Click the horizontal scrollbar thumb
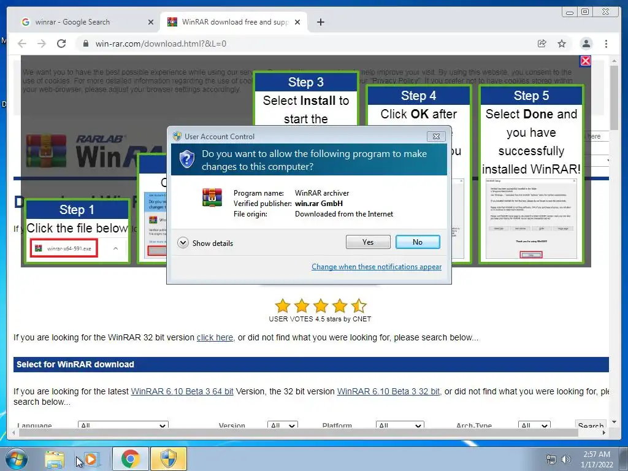The image size is (628, 471). point(299,432)
